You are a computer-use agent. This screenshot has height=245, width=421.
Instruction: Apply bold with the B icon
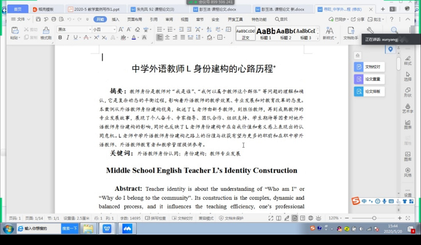coord(60,38)
